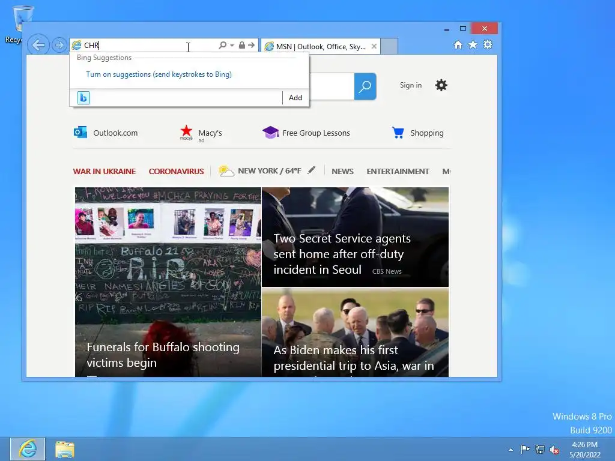The height and width of the screenshot is (461, 615).
Task: Select the Bing search provider icon
Action: pyautogui.click(x=83, y=98)
